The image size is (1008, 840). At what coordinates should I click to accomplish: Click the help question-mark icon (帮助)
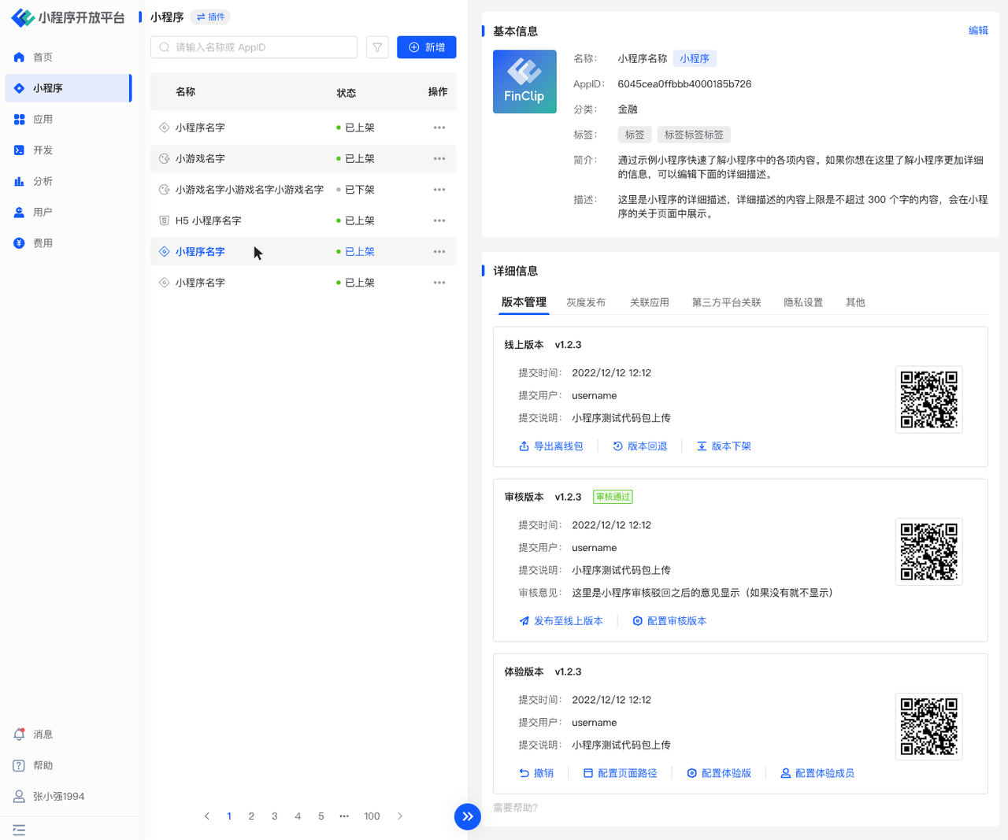19,765
